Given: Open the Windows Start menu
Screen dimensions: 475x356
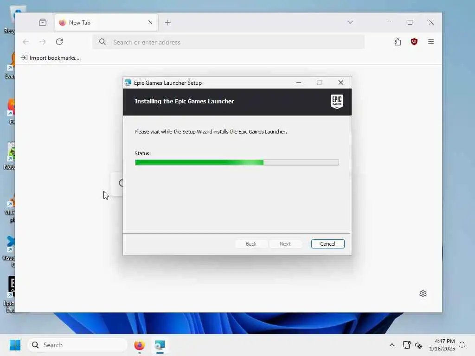Looking at the screenshot, I should (x=15, y=345).
